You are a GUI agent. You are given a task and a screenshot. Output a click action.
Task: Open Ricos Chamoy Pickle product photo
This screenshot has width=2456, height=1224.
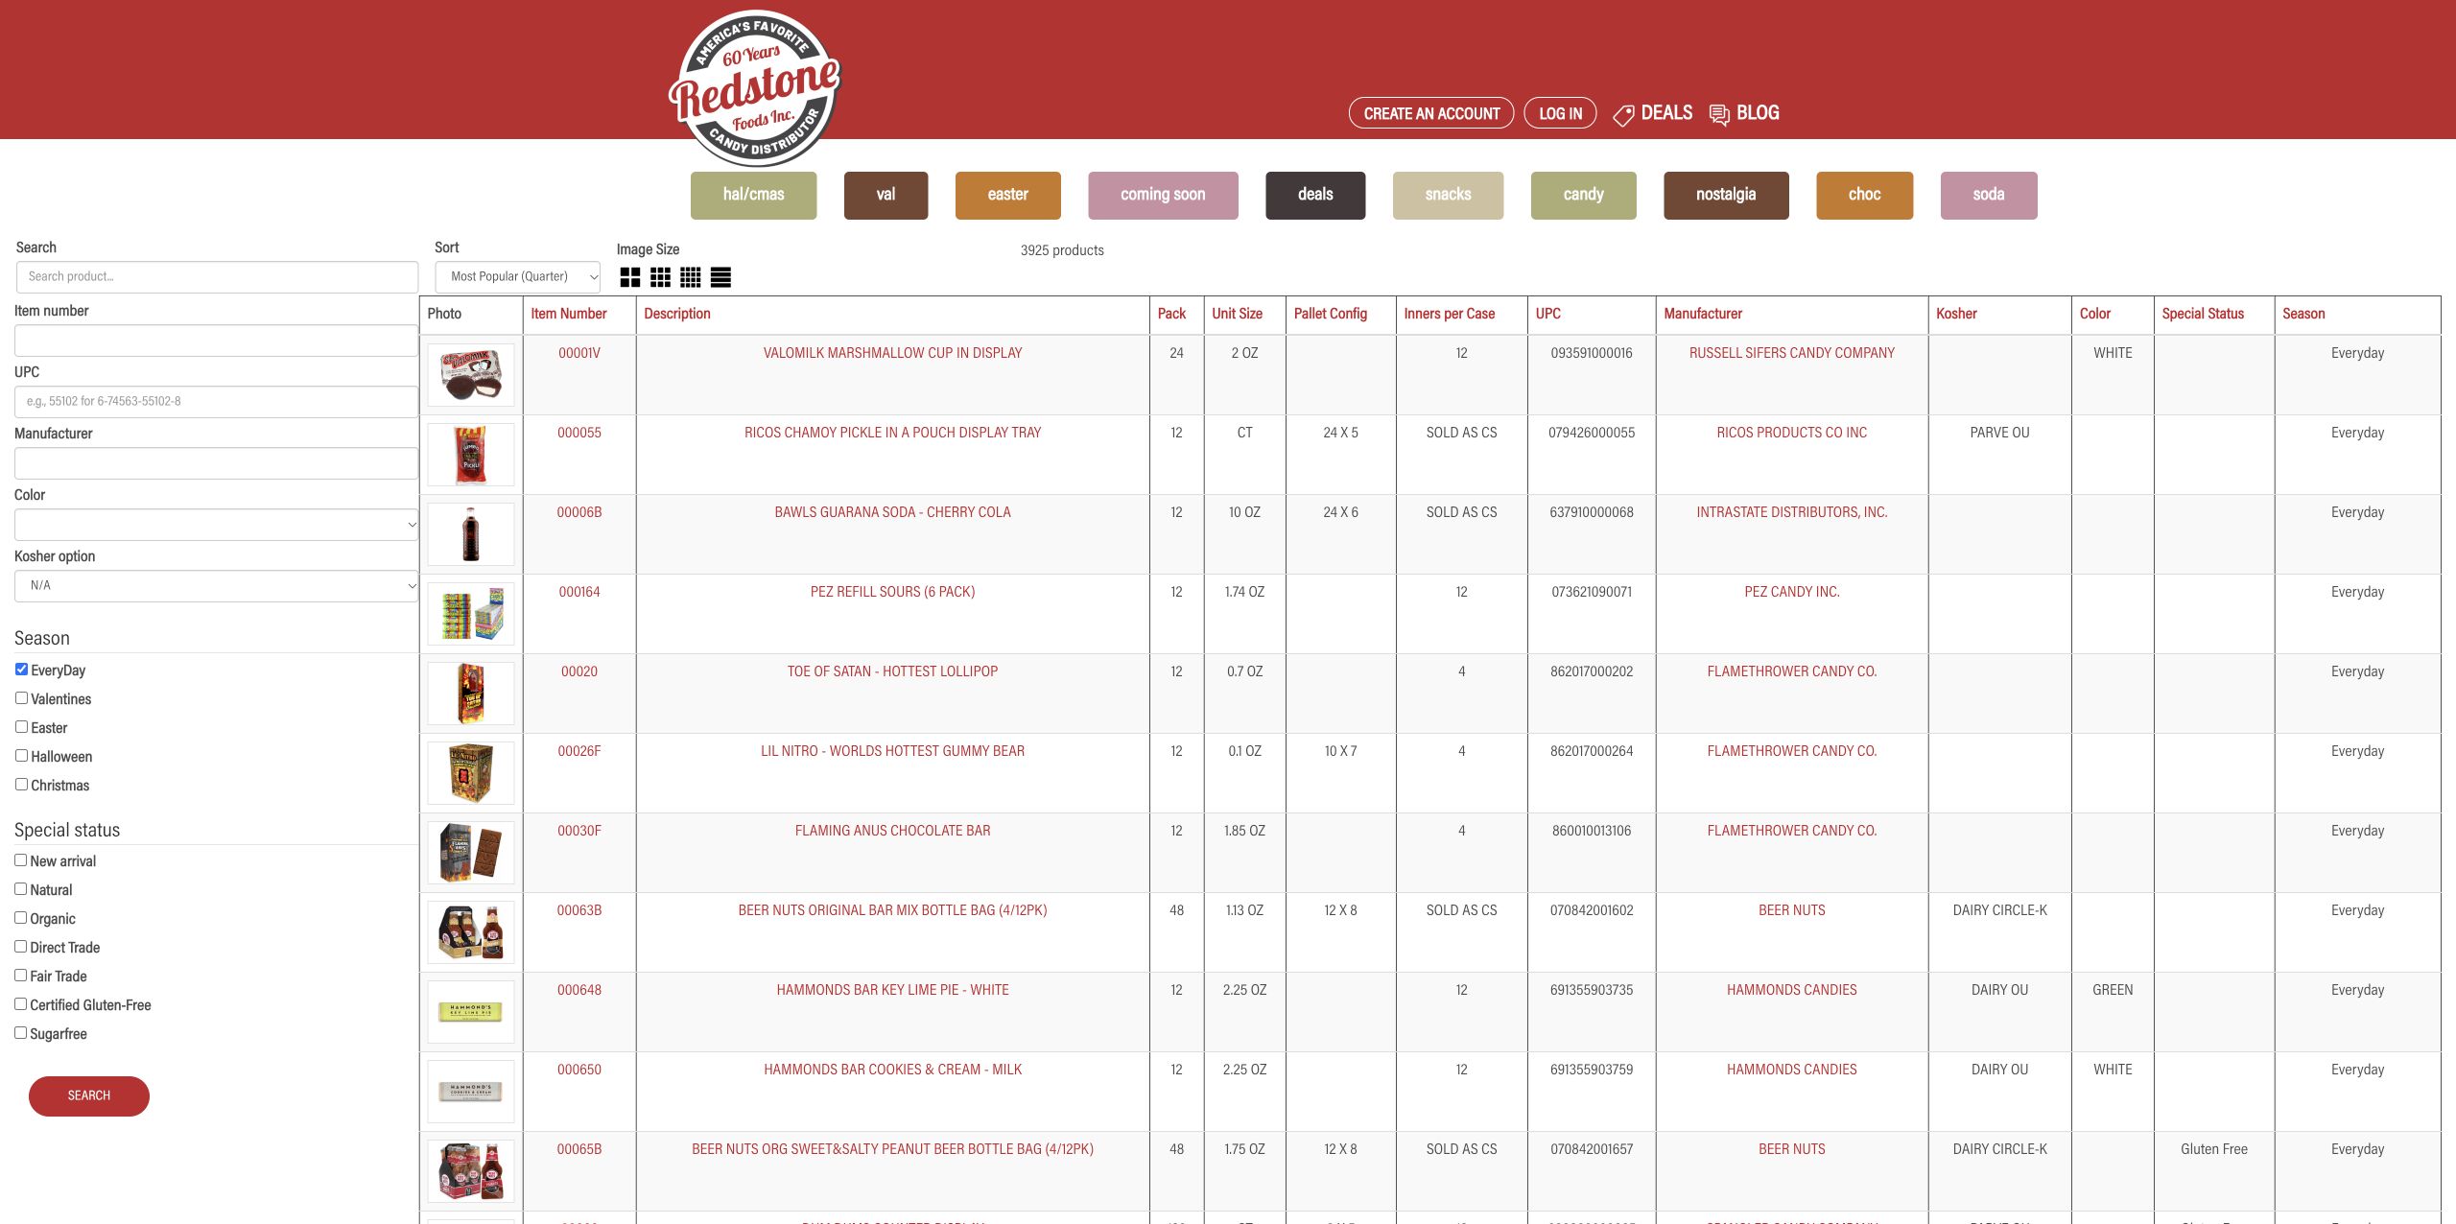pos(470,455)
